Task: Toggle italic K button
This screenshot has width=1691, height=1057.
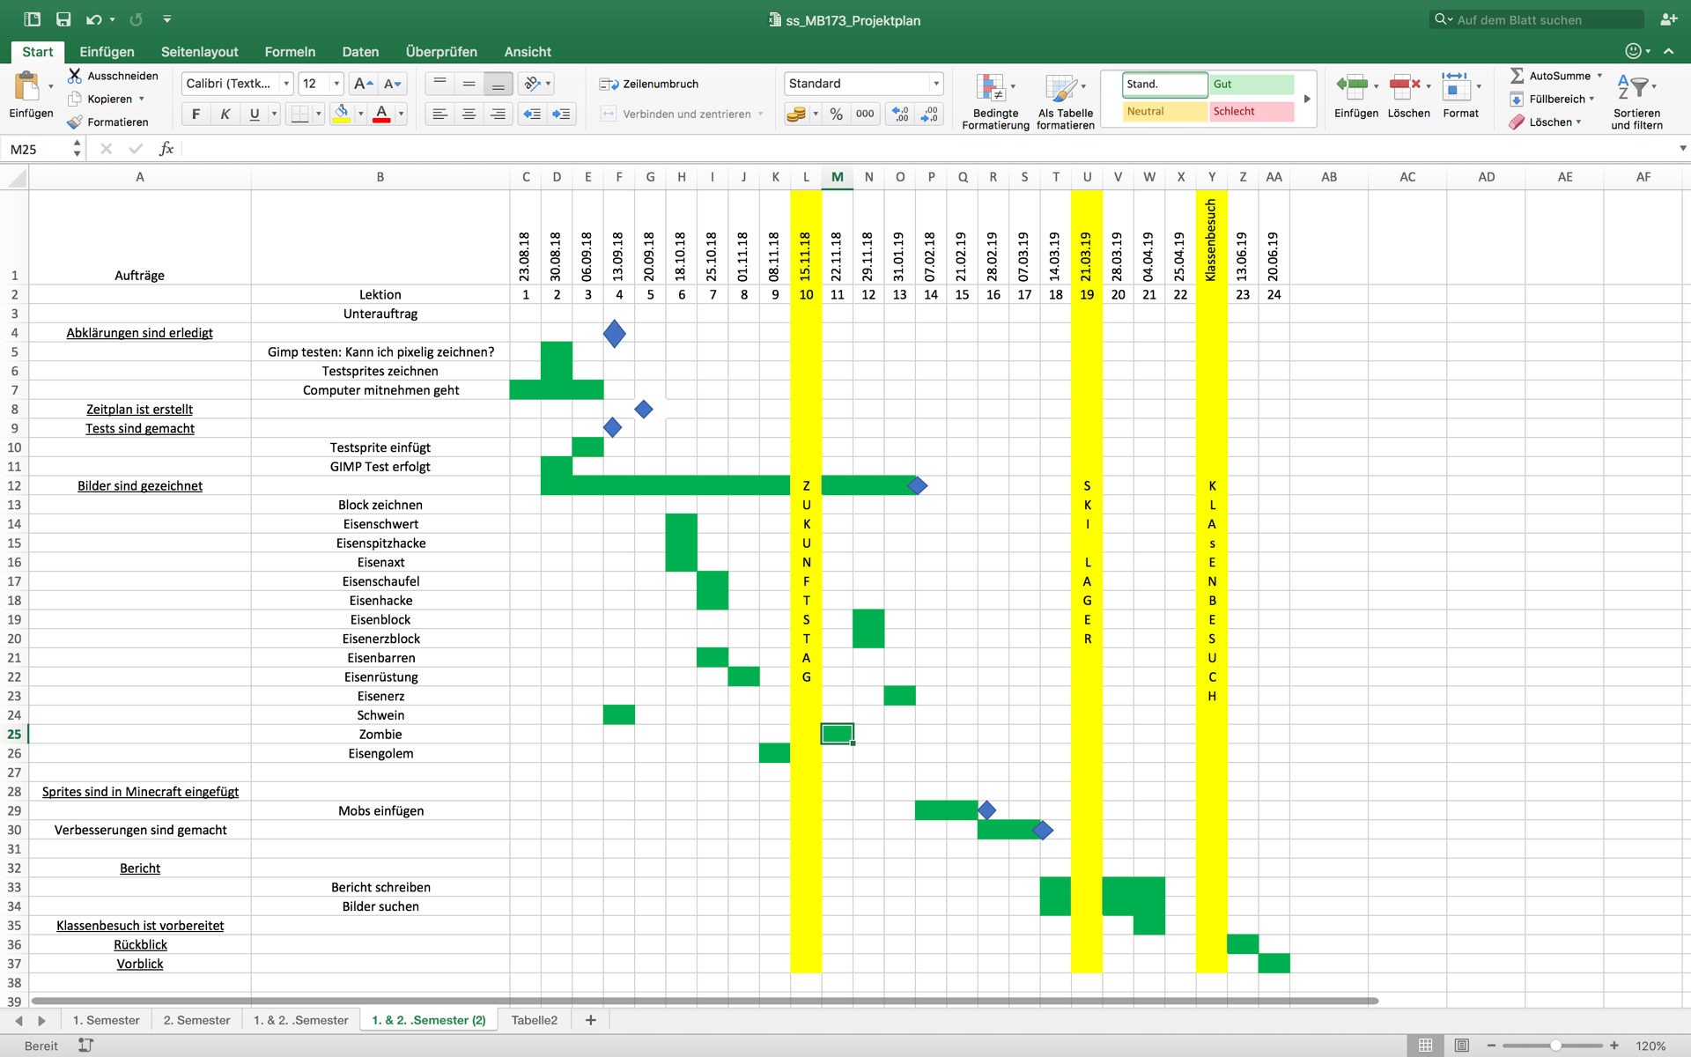Action: tap(225, 114)
